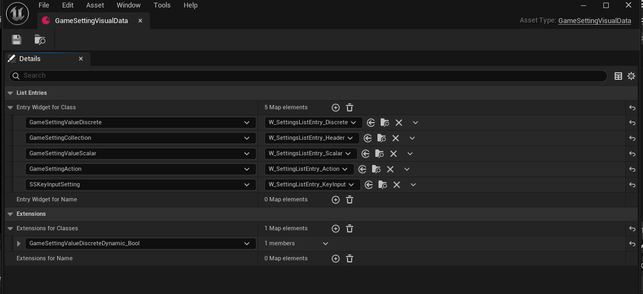Viewport: 643px width, 294px height.
Task: Expand the GameSettingValueDiscreteDynamic_Bool entry
Action: pos(19,244)
